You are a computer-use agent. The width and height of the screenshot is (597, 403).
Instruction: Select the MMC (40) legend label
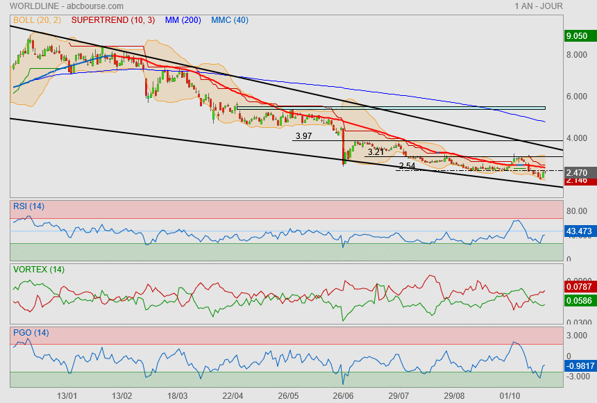click(230, 20)
